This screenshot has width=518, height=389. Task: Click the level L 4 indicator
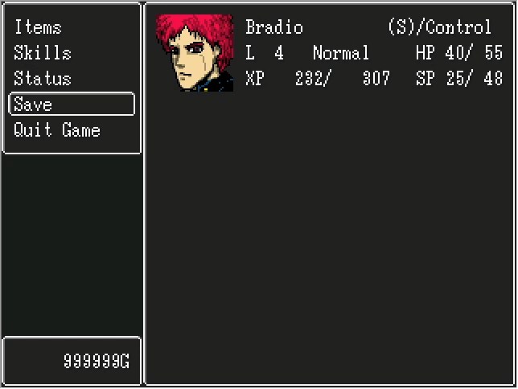click(265, 52)
